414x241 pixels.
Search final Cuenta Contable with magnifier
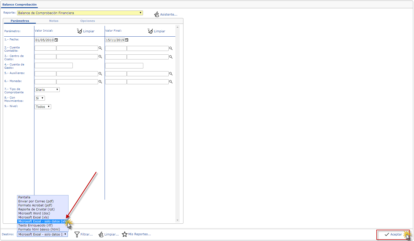pyautogui.click(x=171, y=48)
